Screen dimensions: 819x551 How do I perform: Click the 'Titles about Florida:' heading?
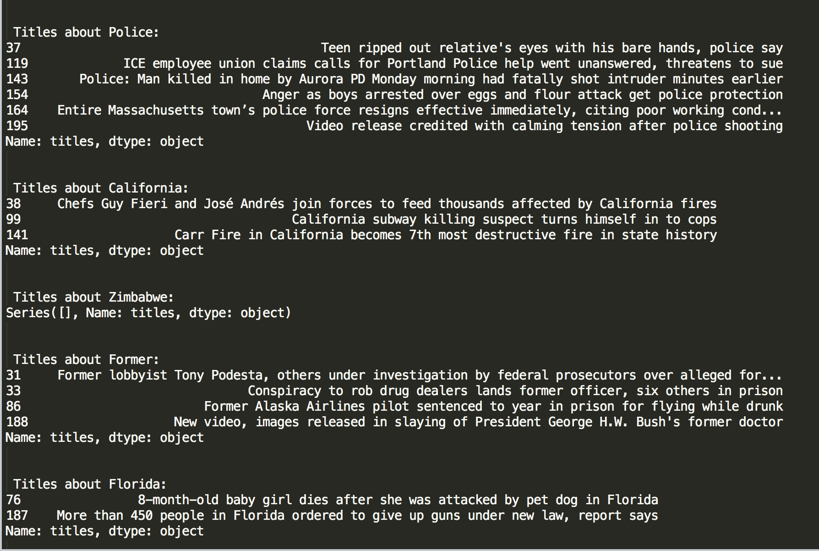90,485
